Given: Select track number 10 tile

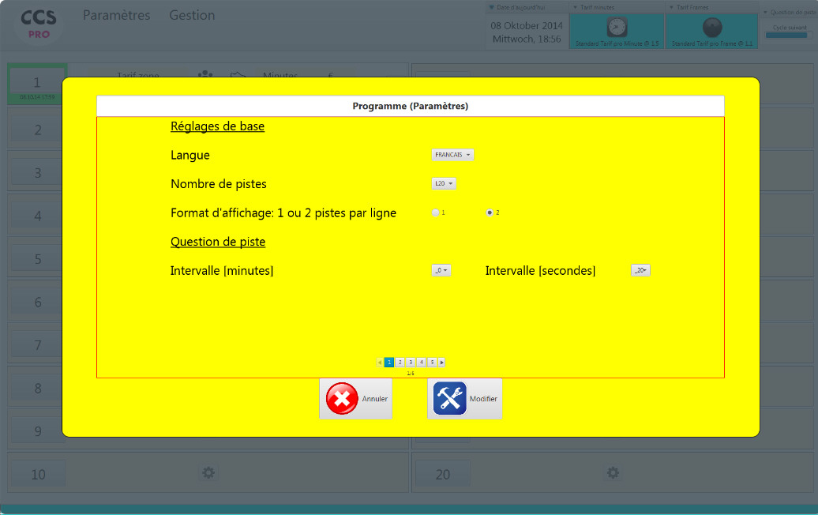Looking at the screenshot, I should point(38,474).
